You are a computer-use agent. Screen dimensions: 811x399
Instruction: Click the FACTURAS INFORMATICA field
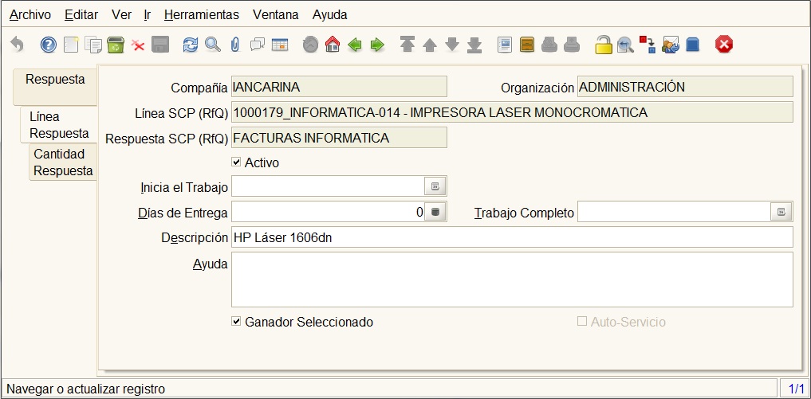click(339, 138)
